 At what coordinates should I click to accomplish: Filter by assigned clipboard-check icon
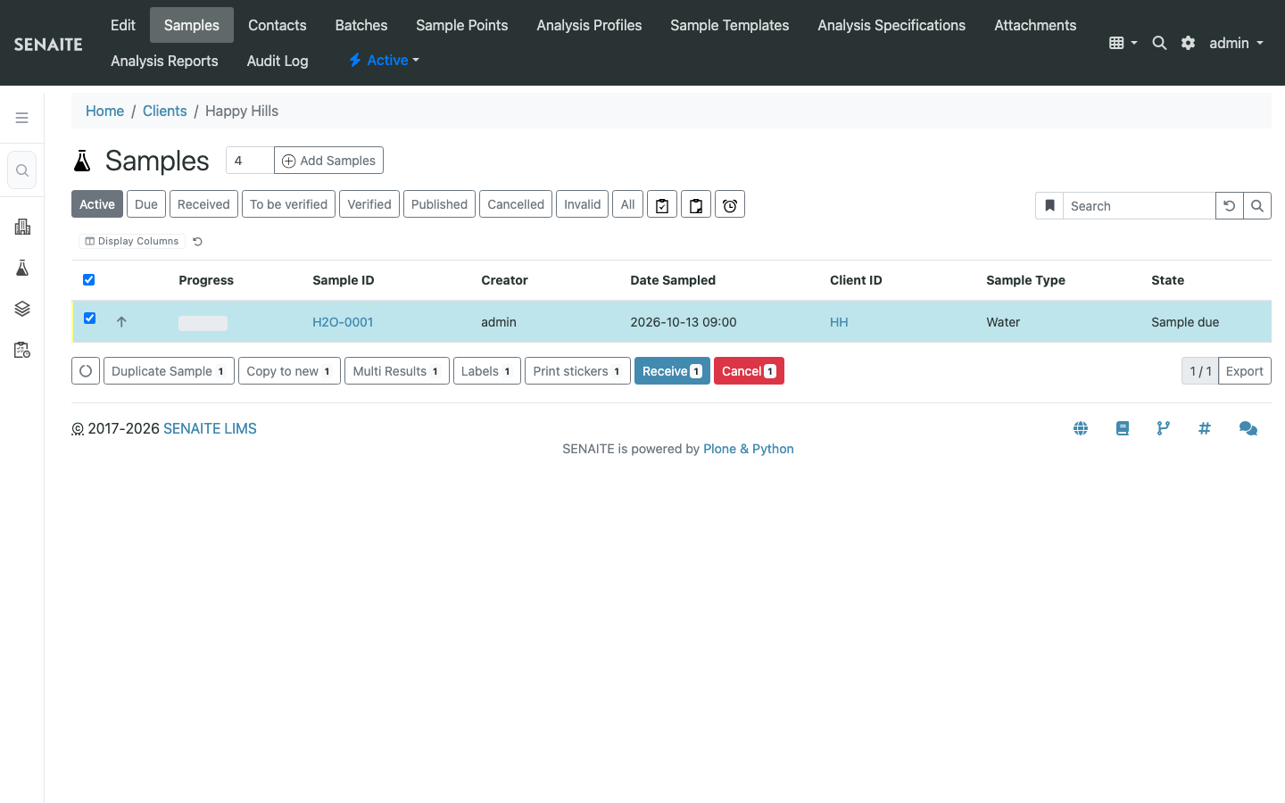coord(662,204)
